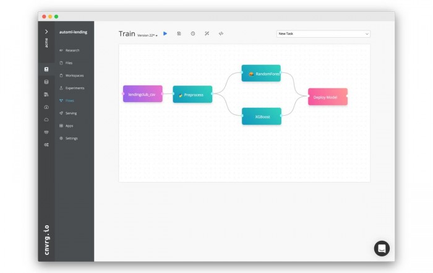
Task: Open Workspaces in the sidebar
Action: point(74,76)
